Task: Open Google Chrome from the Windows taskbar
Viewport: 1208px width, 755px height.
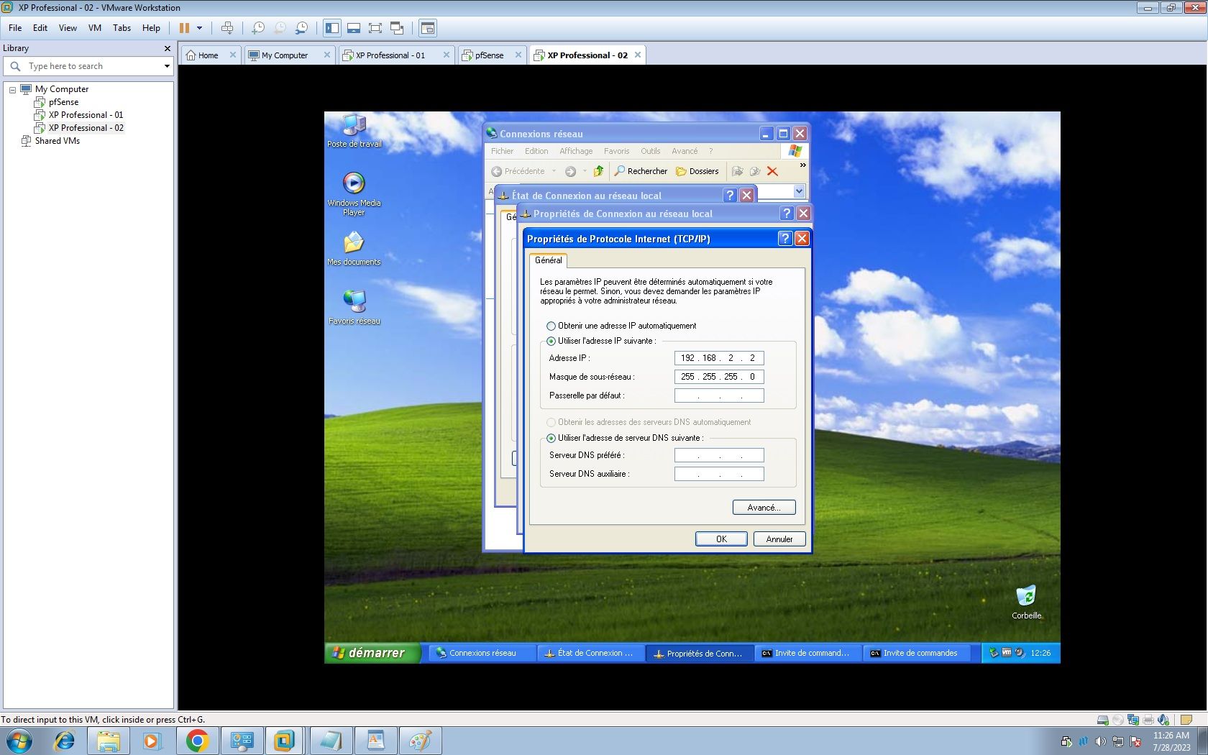Action: coord(197,741)
